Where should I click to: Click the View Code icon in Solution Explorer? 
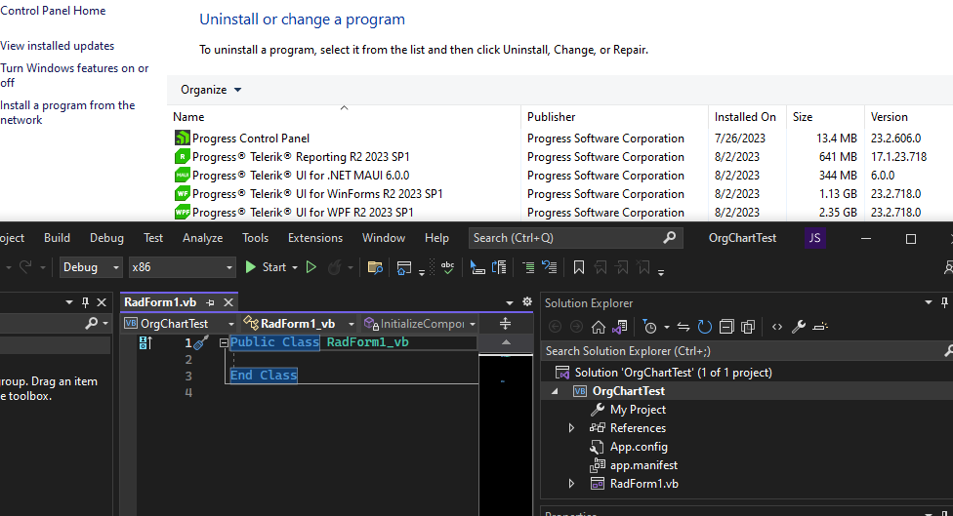(776, 327)
